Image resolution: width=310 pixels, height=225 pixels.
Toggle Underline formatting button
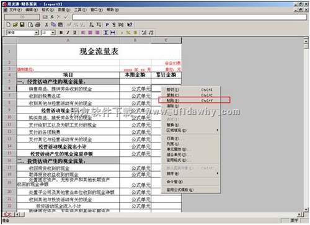(74, 32)
